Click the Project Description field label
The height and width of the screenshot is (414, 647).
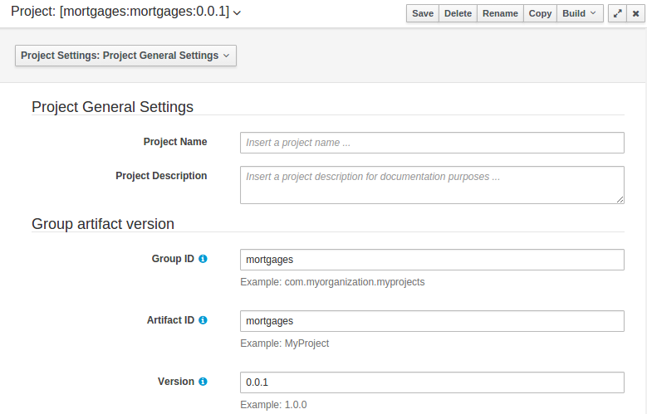tap(161, 176)
